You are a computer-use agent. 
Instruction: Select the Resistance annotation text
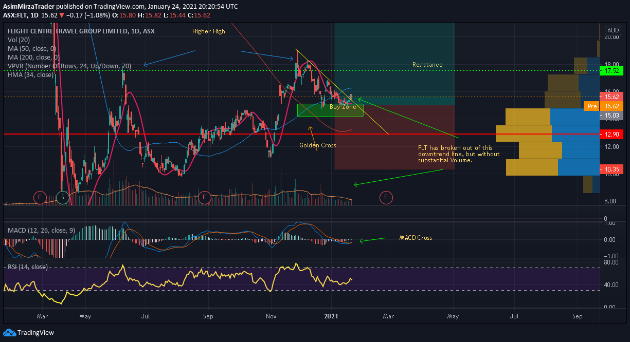(427, 65)
